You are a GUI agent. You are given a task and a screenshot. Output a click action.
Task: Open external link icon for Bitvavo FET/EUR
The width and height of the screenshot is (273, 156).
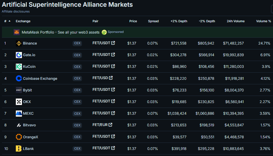click(111, 125)
